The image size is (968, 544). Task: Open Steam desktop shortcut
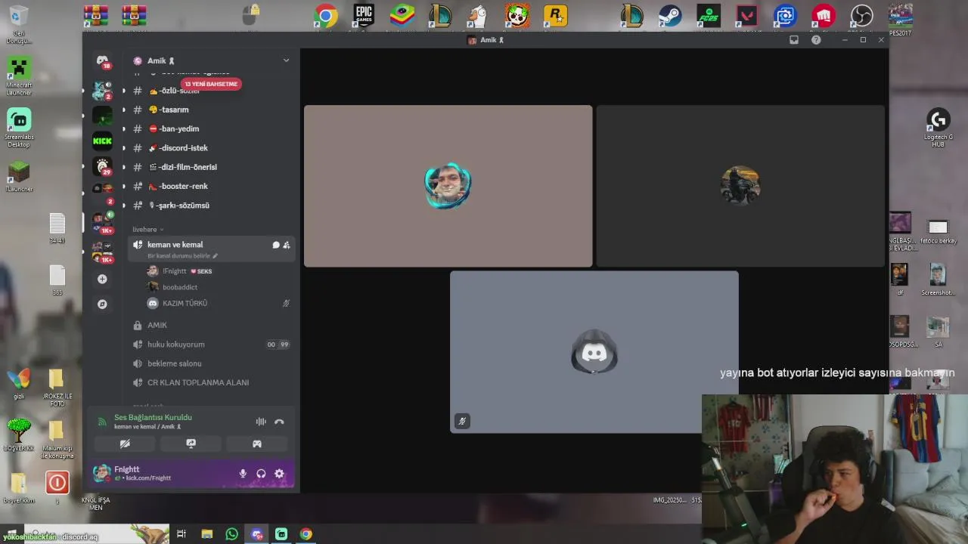[x=669, y=16]
